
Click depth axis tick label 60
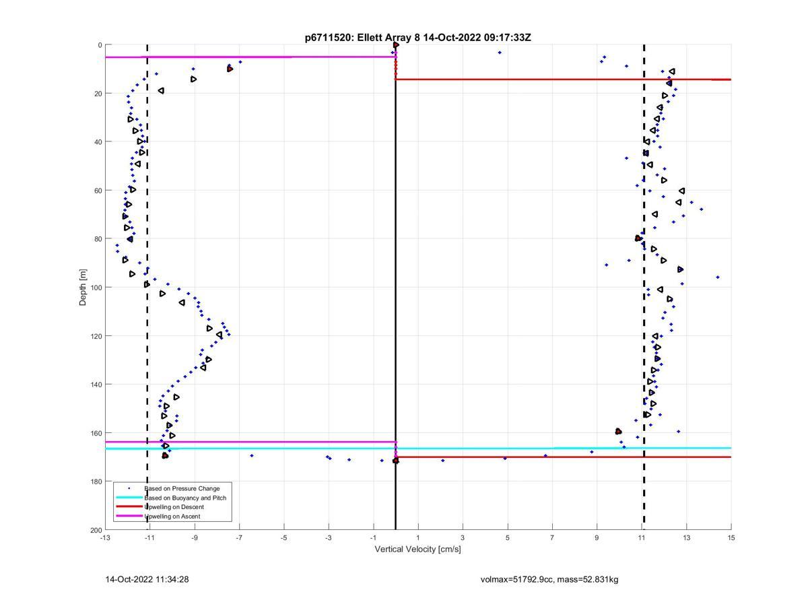click(x=98, y=191)
